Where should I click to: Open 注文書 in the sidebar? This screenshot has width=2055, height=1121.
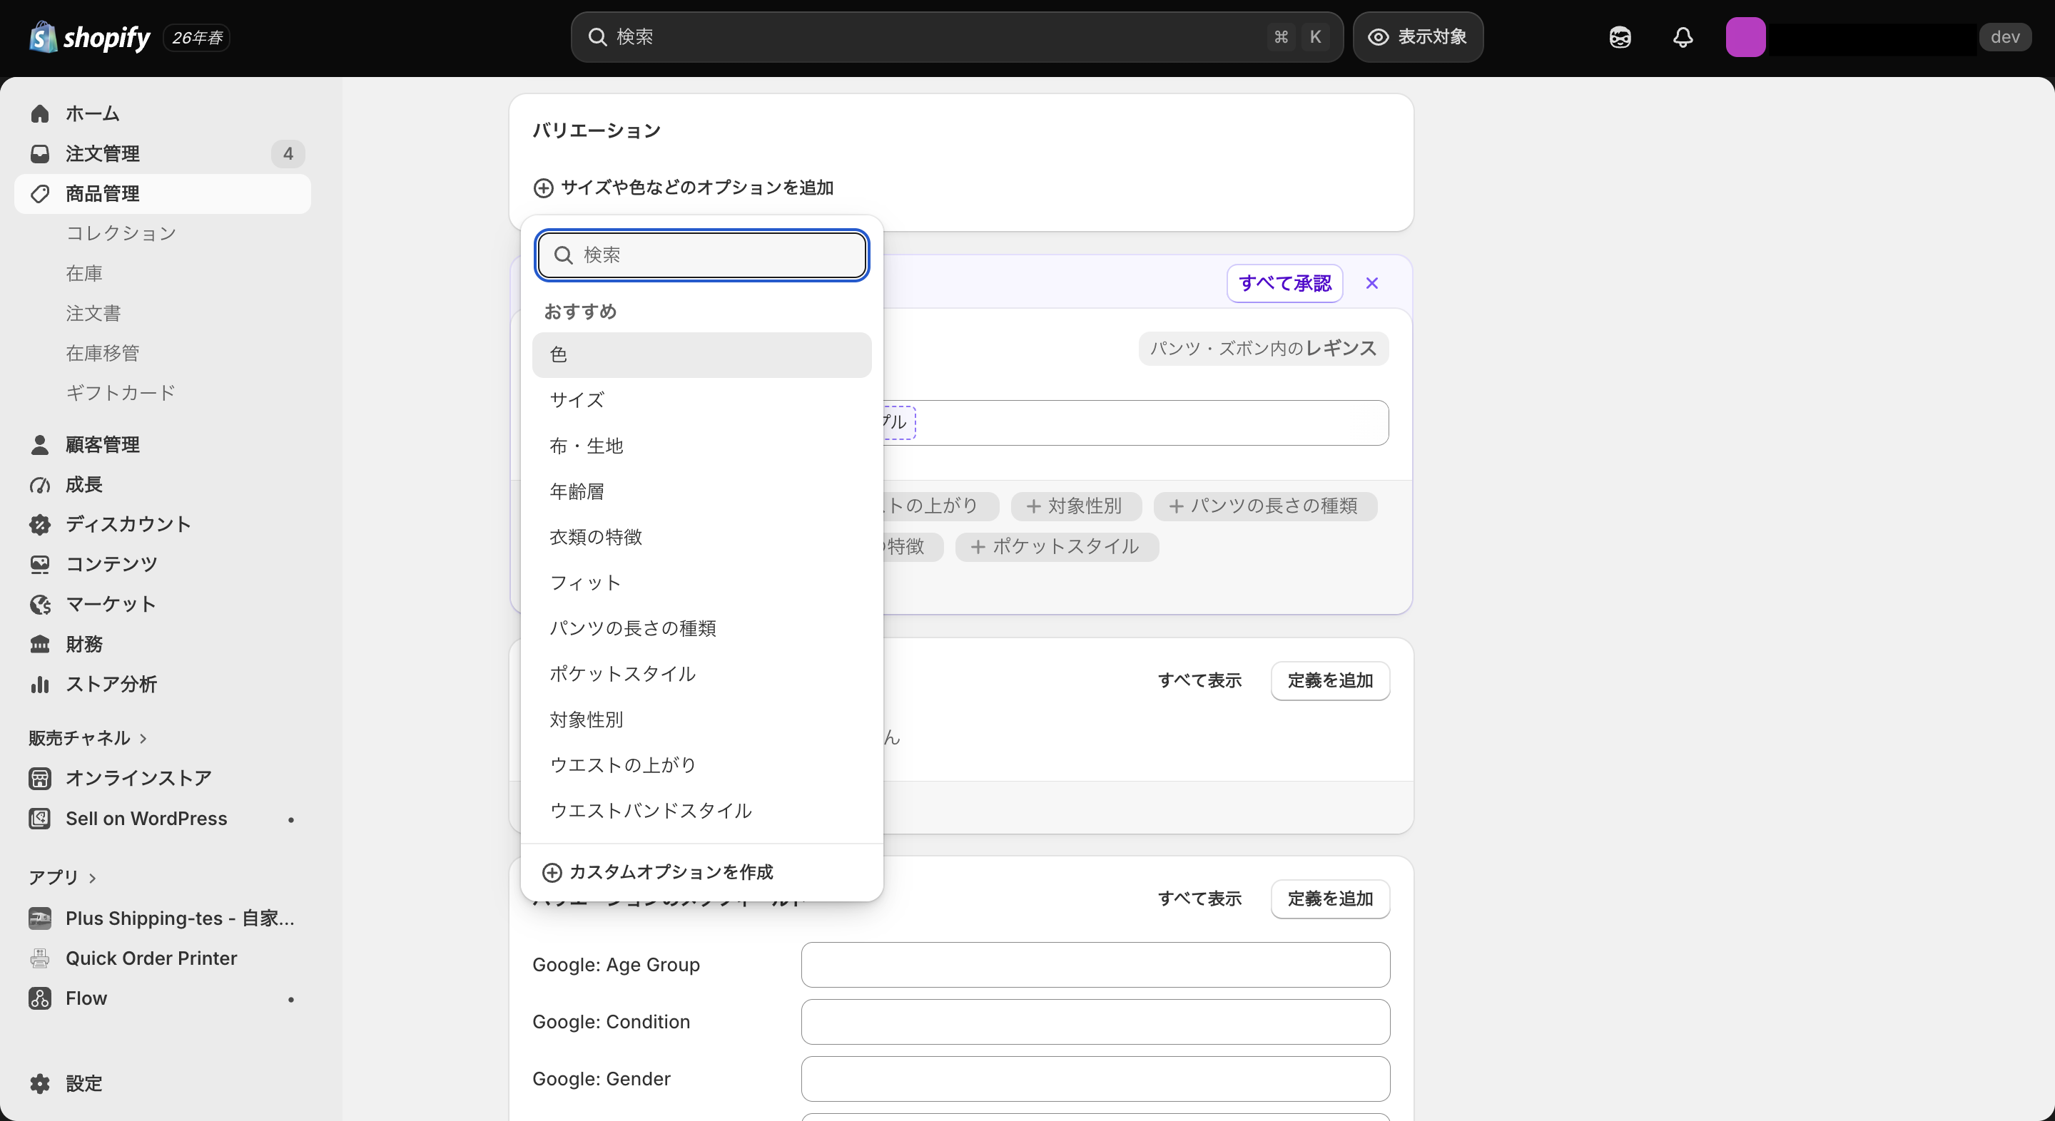[93, 312]
